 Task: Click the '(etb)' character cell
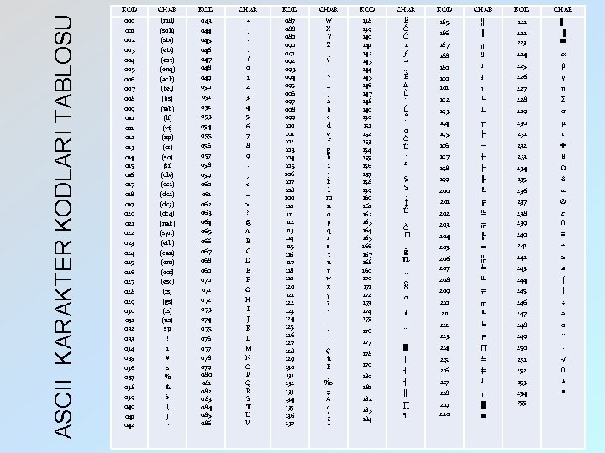pos(167,243)
